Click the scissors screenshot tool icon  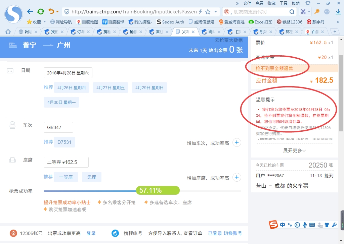pyautogui.click(x=303, y=12)
